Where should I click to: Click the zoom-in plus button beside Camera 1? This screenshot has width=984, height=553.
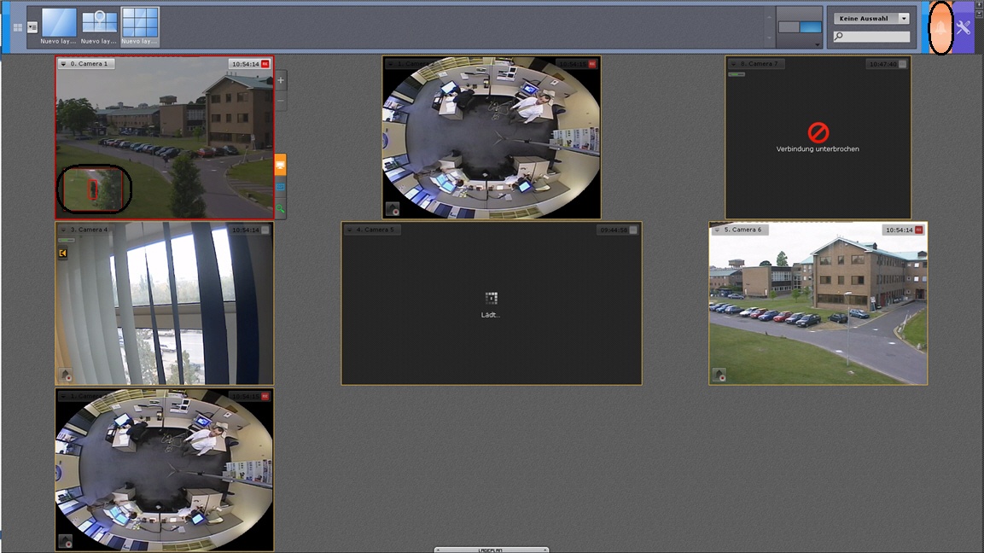pos(281,81)
